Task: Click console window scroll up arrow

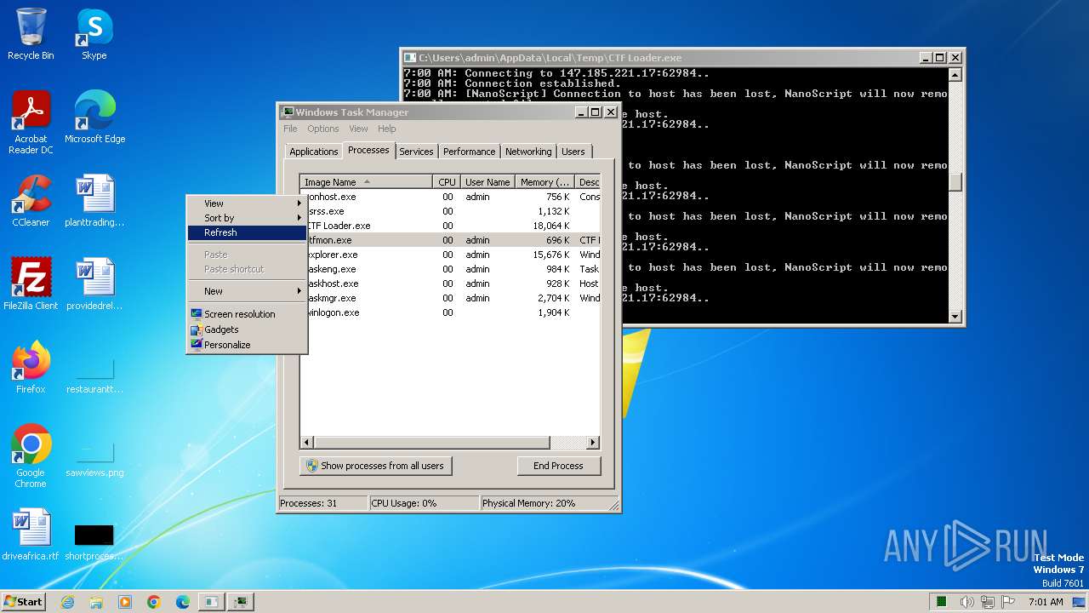Action: [955, 74]
